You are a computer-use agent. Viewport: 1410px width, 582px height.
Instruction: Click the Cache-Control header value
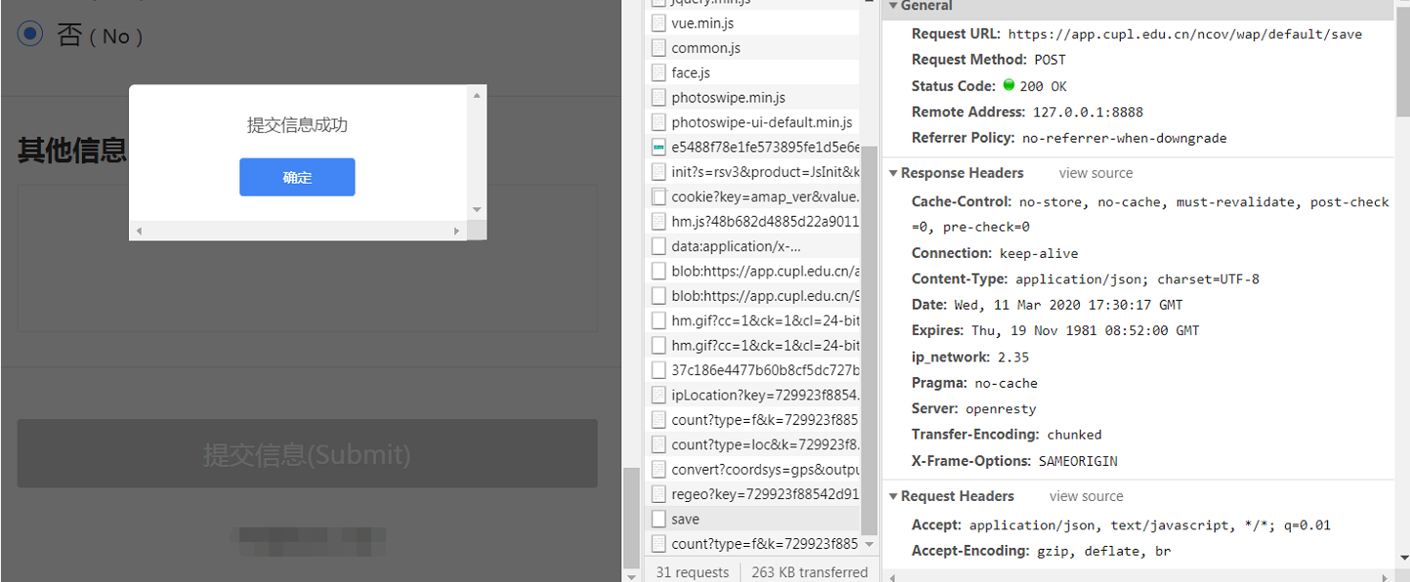1150,215
